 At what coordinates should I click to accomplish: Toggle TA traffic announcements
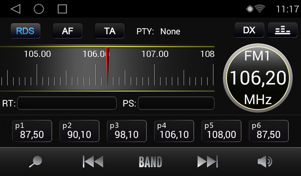click(x=109, y=31)
